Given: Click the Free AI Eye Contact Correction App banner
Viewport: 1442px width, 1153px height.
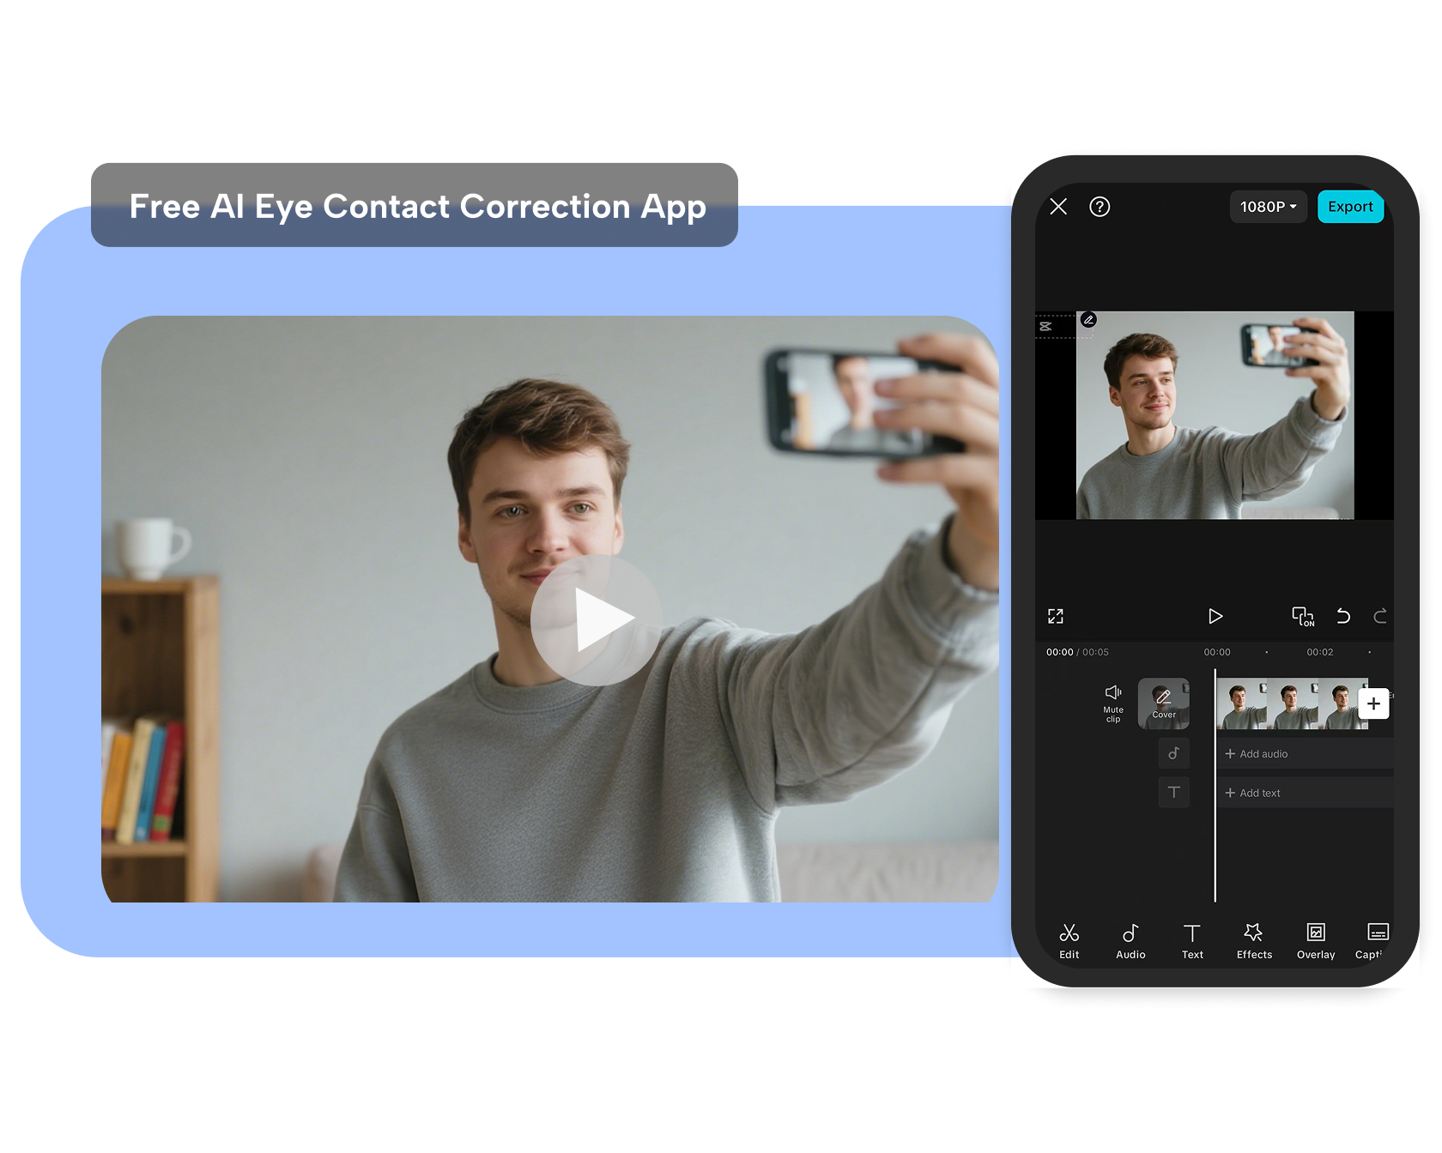Looking at the screenshot, I should pyautogui.click(x=415, y=205).
